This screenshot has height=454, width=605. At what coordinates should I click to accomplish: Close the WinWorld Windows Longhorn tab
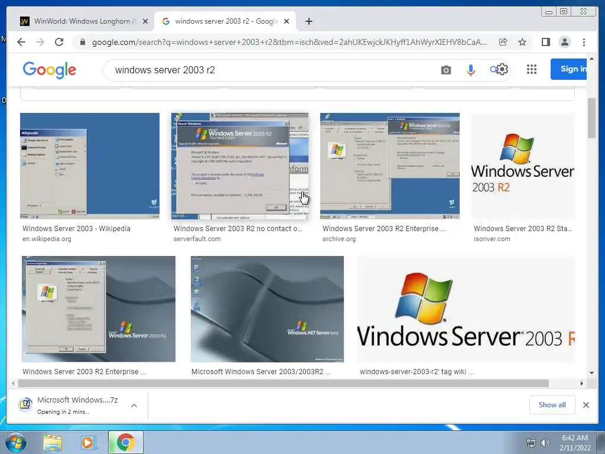point(145,21)
